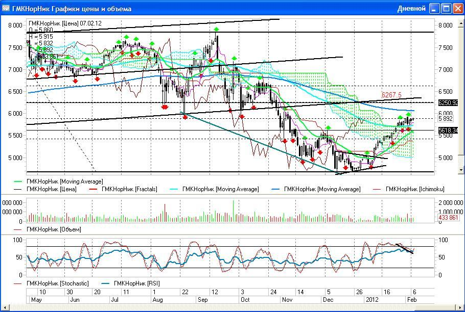Image resolution: width=465 pixels, height=312 pixels.
Task: Close the ГМКНорНик chart window
Action: (457, 9)
